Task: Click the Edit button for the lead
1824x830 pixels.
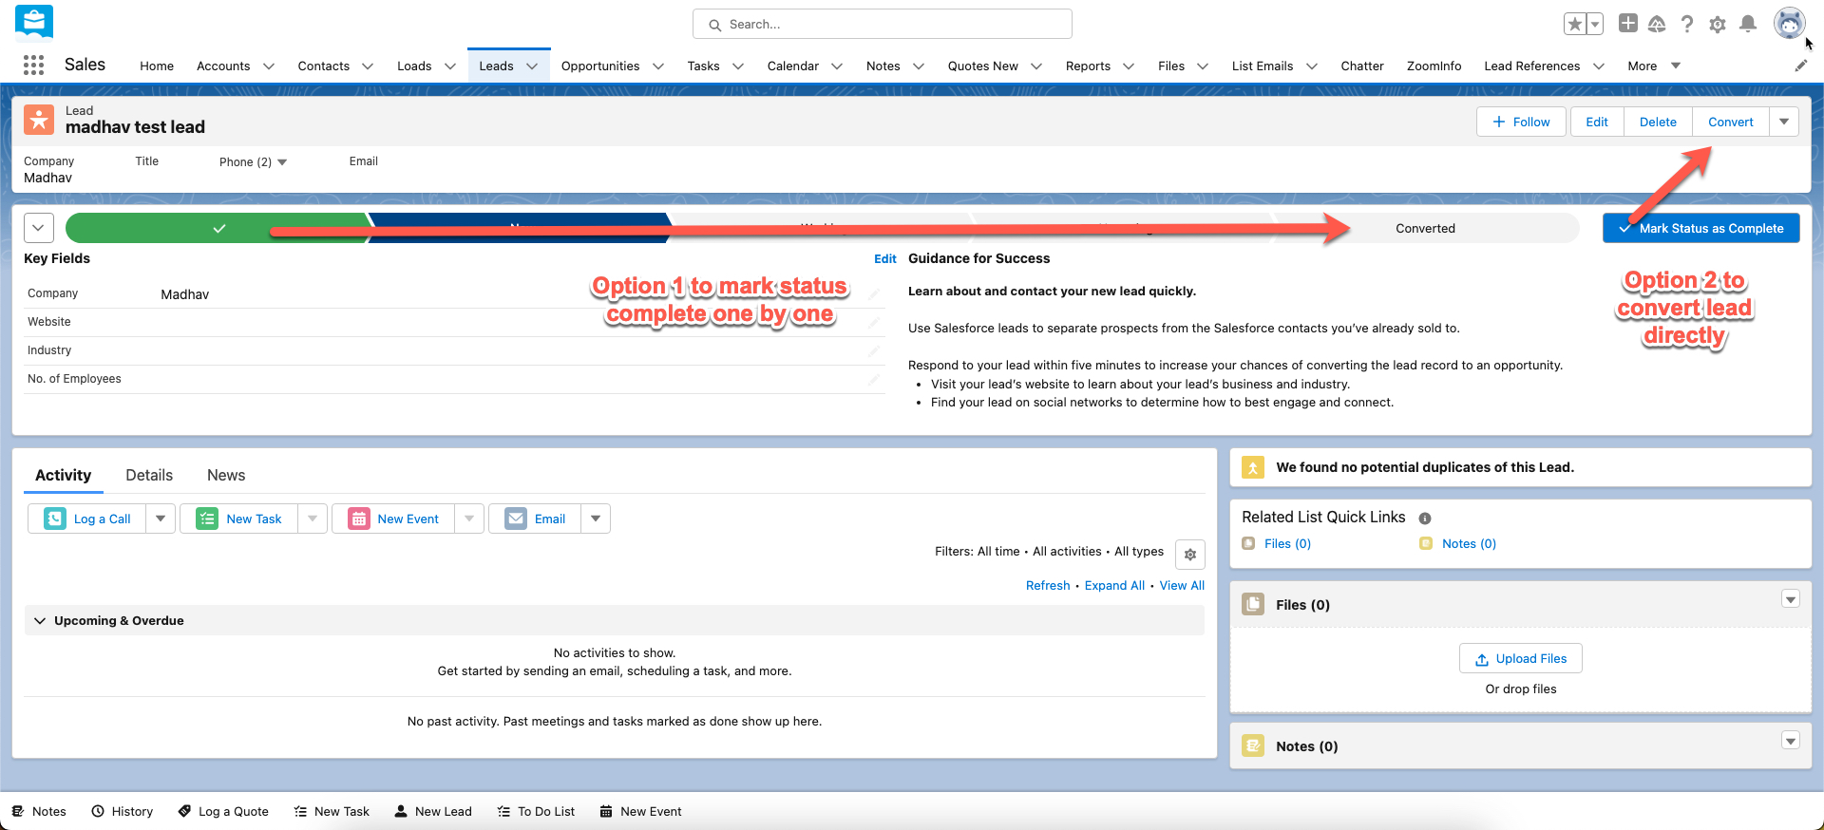Action: point(1597,122)
